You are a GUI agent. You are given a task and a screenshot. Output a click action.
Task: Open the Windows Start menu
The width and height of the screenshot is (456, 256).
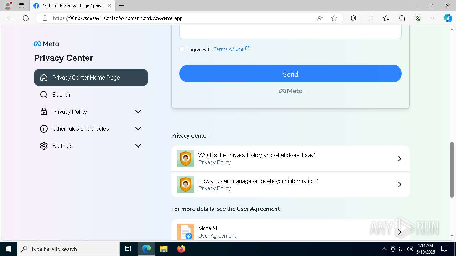click(9, 249)
